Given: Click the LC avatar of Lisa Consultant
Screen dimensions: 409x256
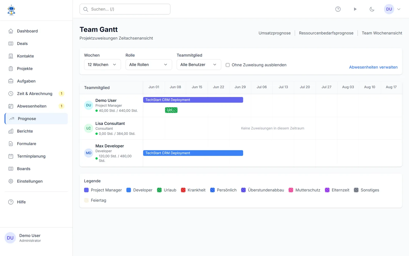Looking at the screenshot, I should click(89, 128).
